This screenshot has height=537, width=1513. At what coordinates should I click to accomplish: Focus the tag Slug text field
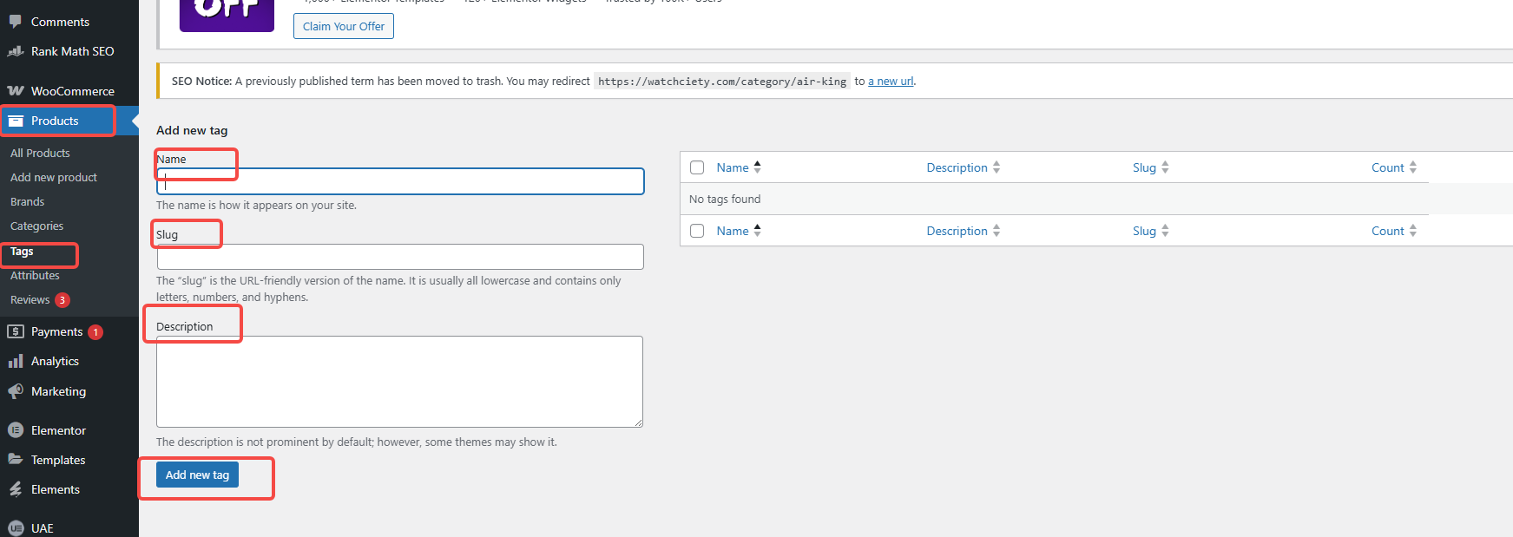click(400, 257)
